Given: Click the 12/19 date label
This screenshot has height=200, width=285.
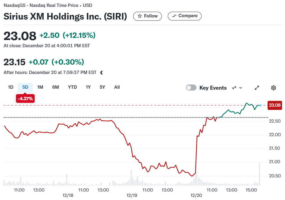Looking at the screenshot, I should pyautogui.click(x=132, y=195).
